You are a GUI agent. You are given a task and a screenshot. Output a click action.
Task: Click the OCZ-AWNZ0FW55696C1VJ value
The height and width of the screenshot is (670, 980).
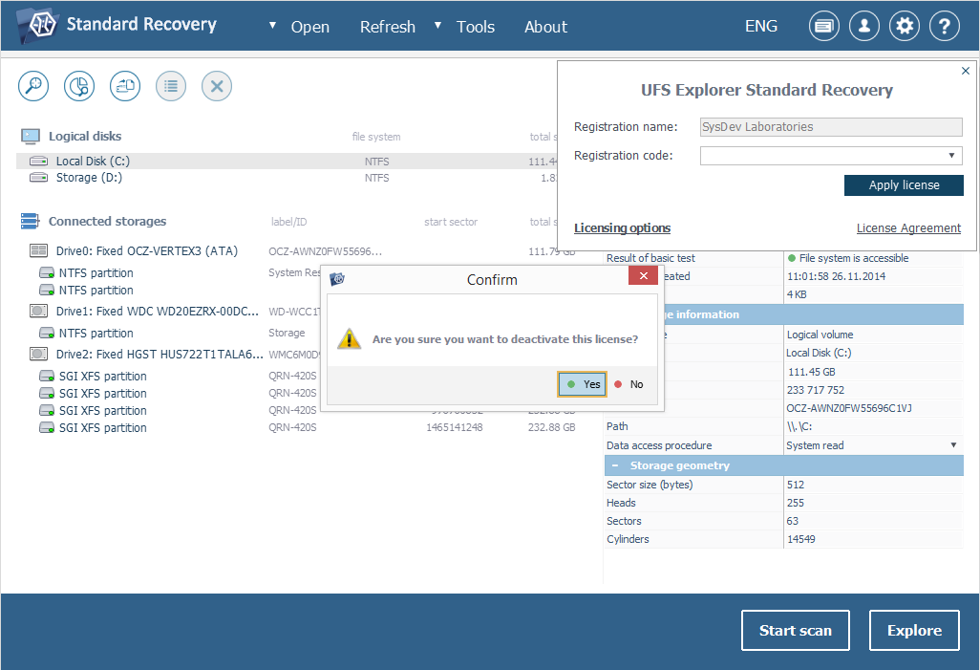[849, 408]
